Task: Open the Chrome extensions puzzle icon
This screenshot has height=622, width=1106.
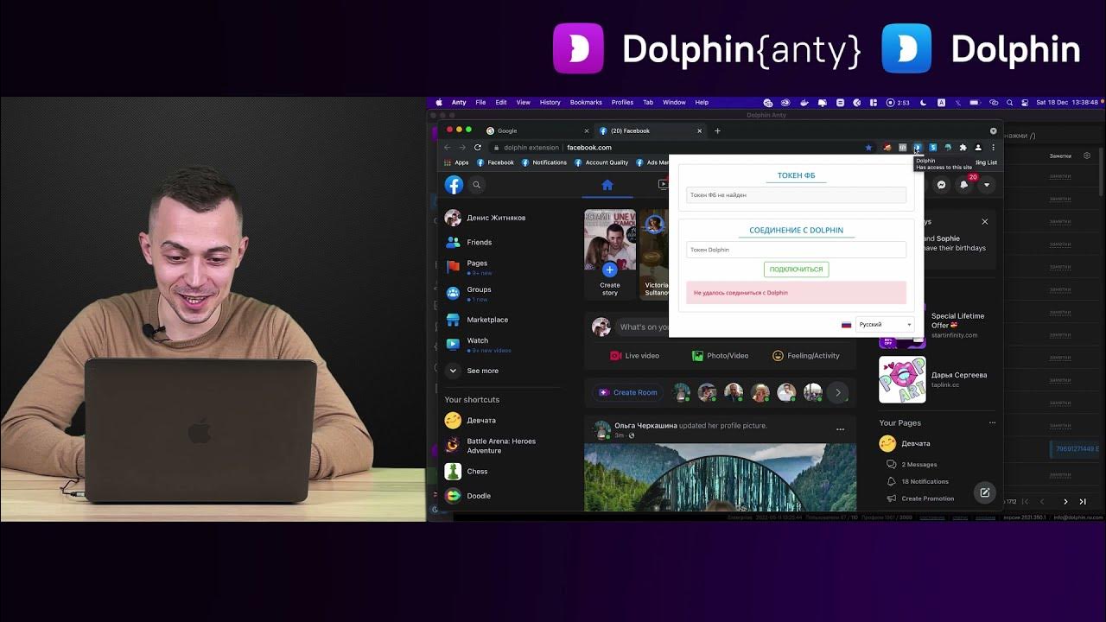Action: 963,148
